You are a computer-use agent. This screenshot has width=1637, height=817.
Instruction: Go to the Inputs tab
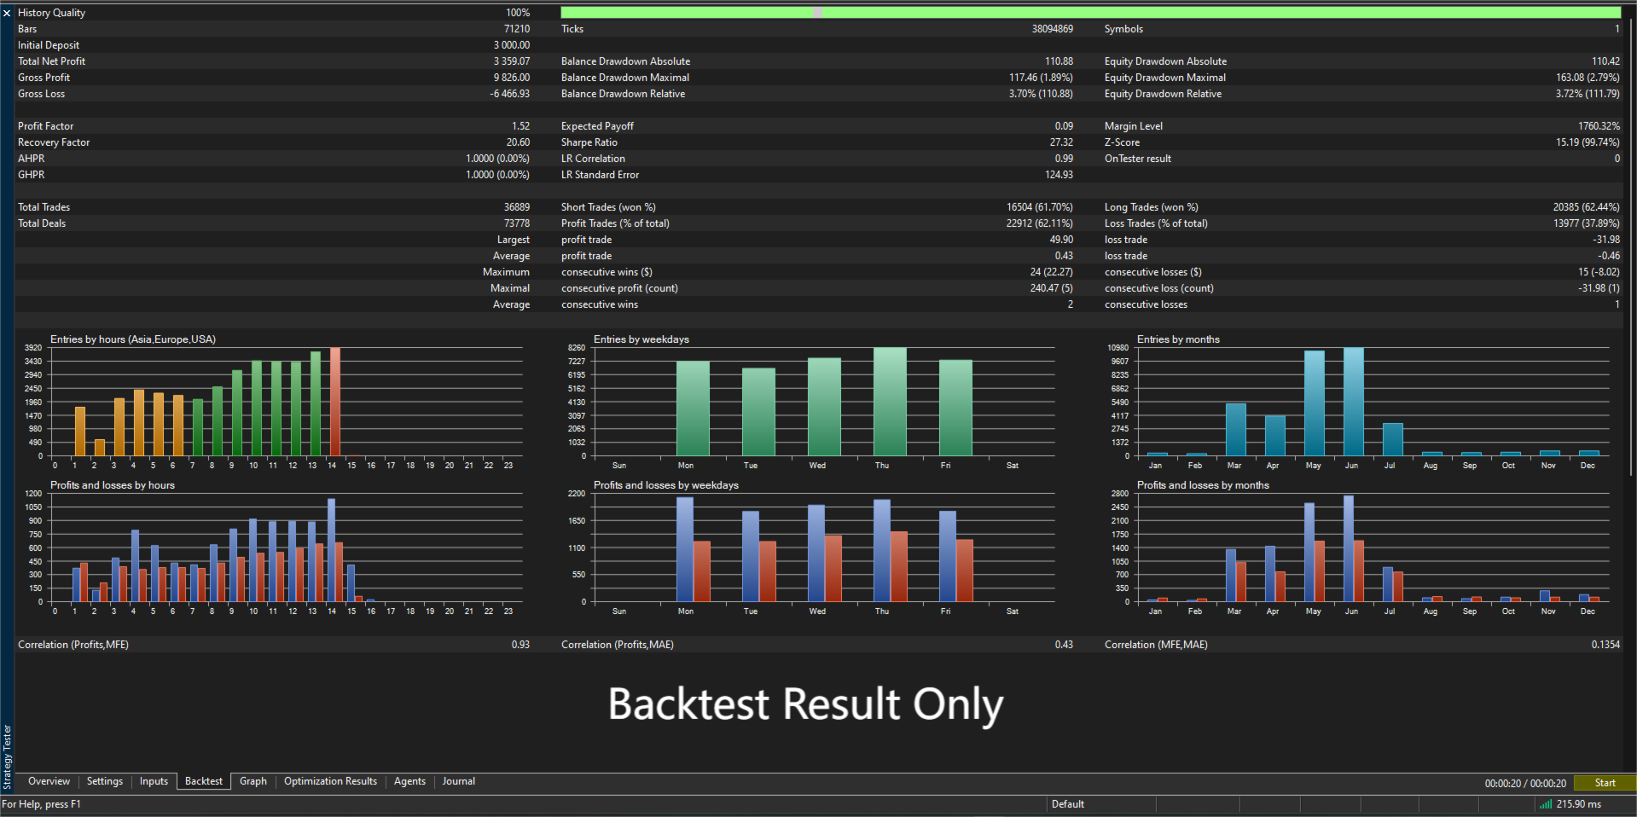click(154, 781)
